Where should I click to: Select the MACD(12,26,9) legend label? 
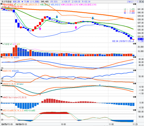[x=10, y=84]
